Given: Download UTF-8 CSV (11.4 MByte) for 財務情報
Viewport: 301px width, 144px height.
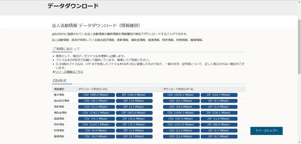Looking at the screenshot, I should (x=181, y=130).
